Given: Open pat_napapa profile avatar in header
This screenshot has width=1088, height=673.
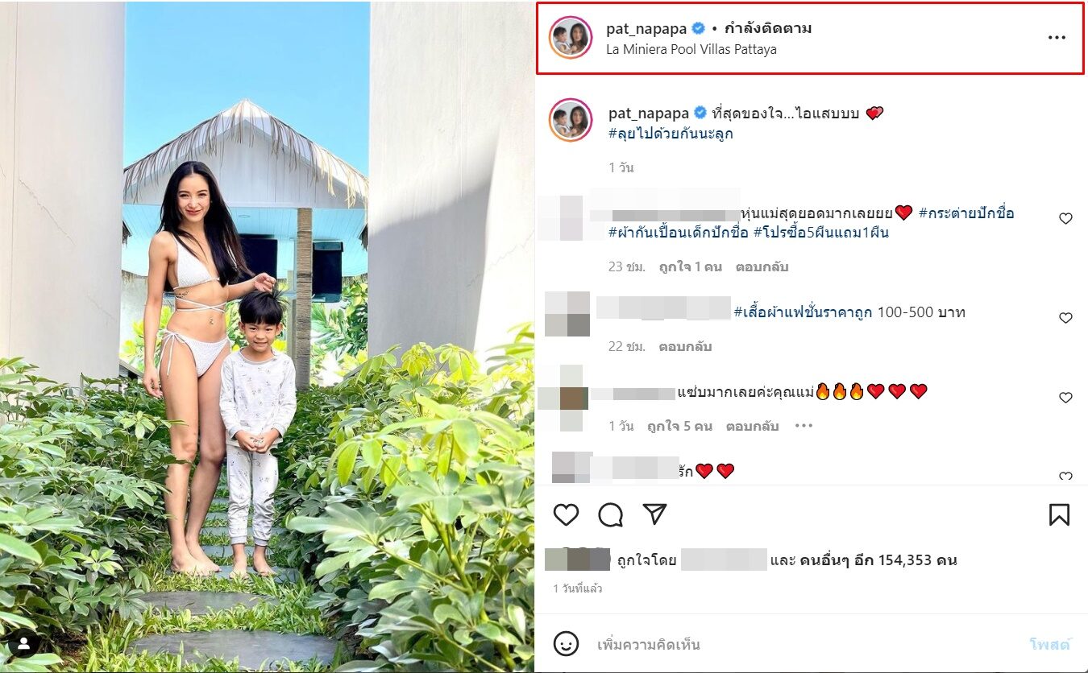Looking at the screenshot, I should coord(570,38).
